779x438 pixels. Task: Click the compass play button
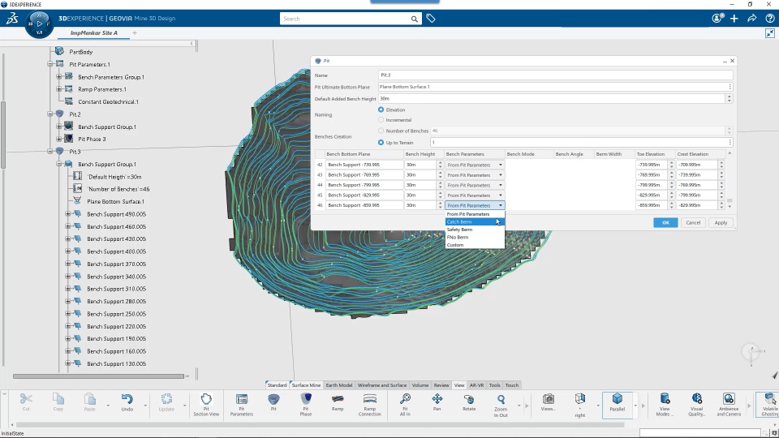39,24
